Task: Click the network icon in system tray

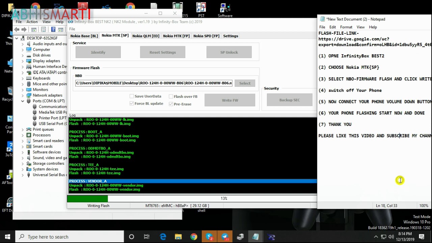Action: coord(384,237)
